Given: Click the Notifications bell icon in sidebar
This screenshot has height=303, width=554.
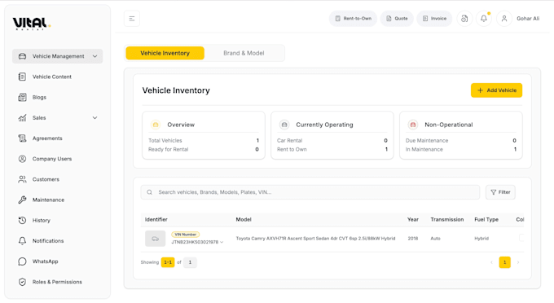Looking at the screenshot, I should coord(22,240).
